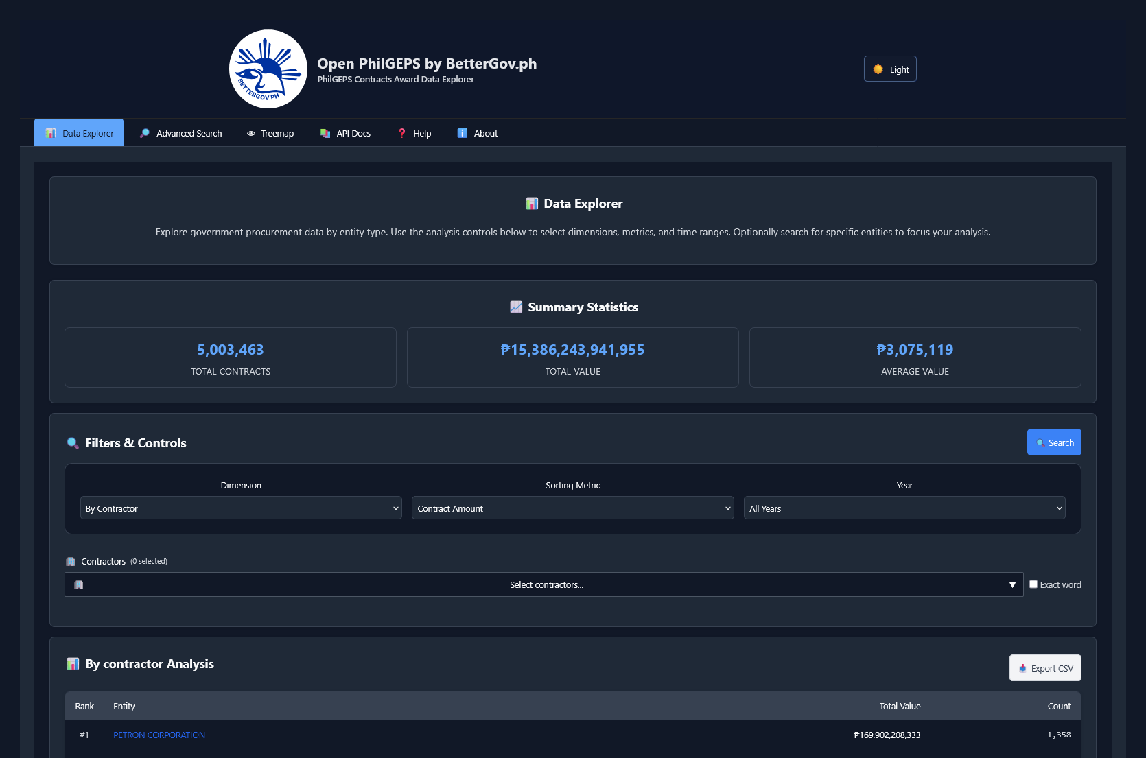Click the Average Value figure ₱3,075,119

(x=915, y=350)
